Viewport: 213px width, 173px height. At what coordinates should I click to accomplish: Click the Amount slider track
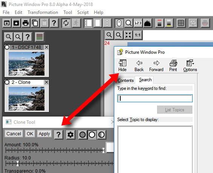tap(55, 150)
